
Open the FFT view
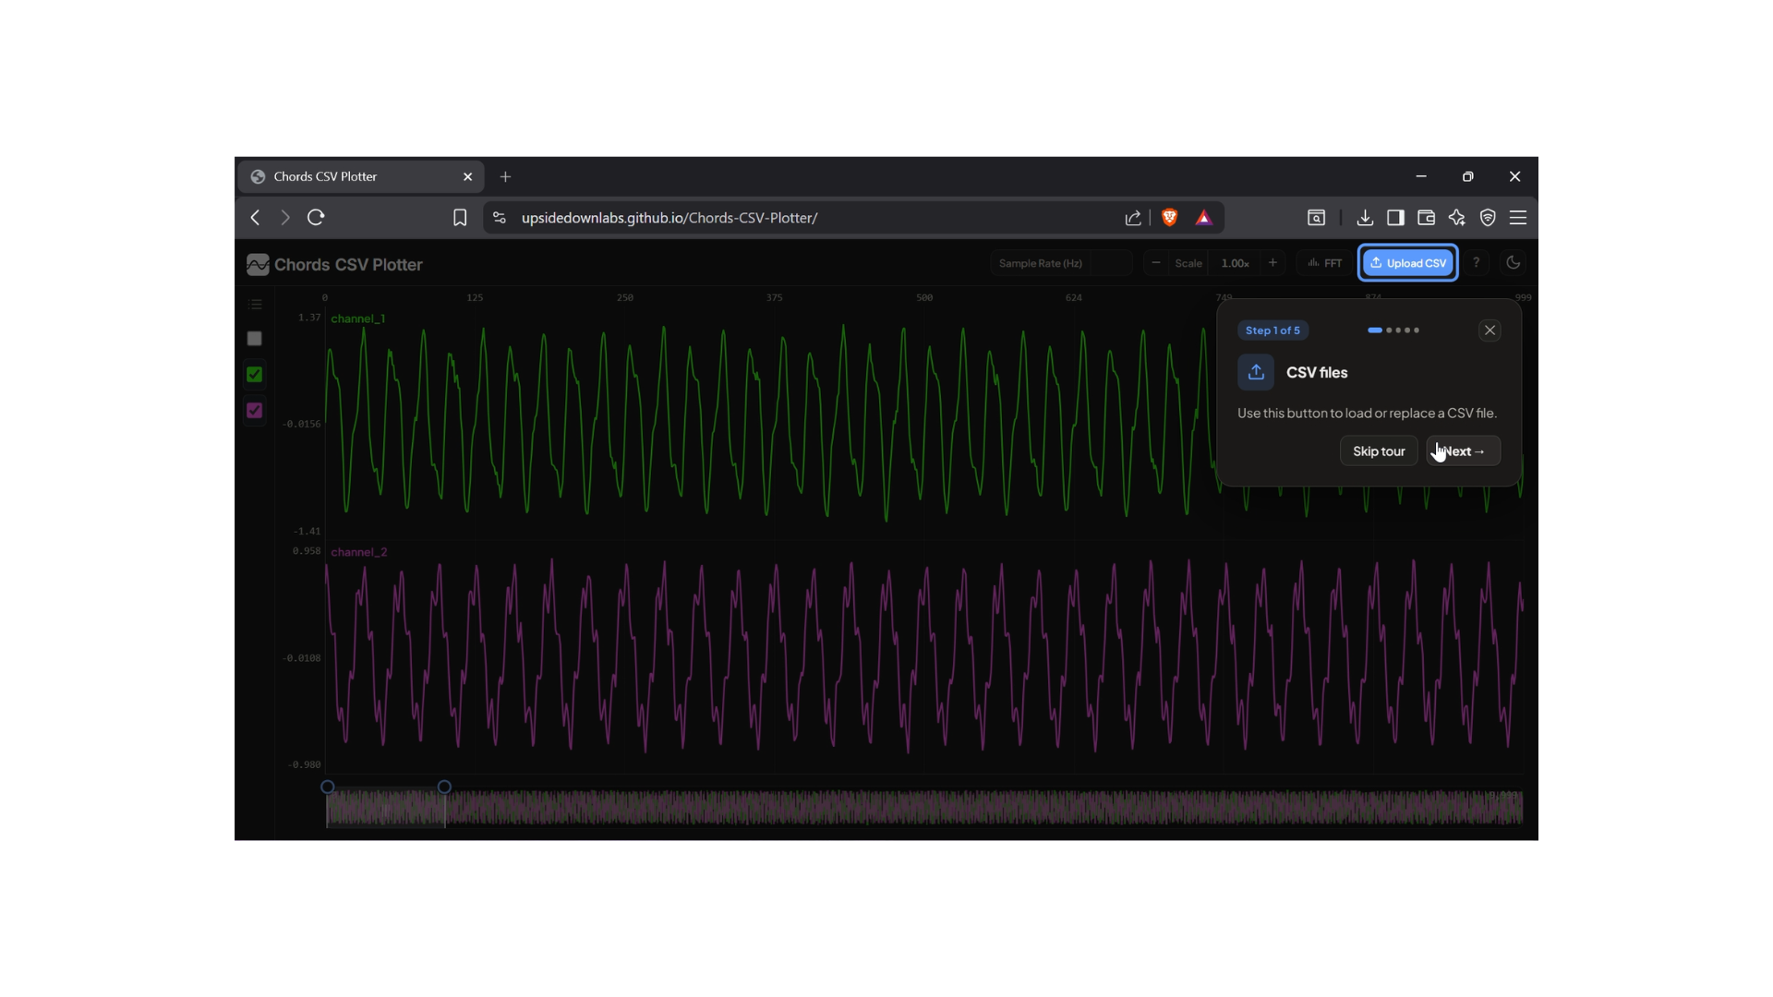point(1324,263)
